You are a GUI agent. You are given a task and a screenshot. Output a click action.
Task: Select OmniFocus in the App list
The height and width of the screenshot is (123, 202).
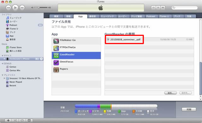coord(76,63)
